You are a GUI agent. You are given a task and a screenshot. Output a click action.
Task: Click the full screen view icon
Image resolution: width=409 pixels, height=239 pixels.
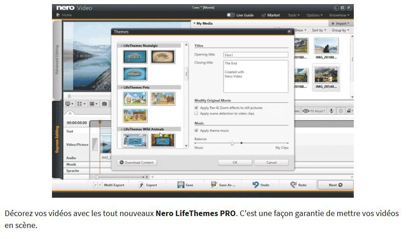pos(81,104)
